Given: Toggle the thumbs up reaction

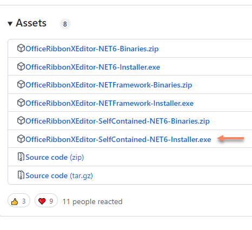Looking at the screenshot, I should click(19, 201).
